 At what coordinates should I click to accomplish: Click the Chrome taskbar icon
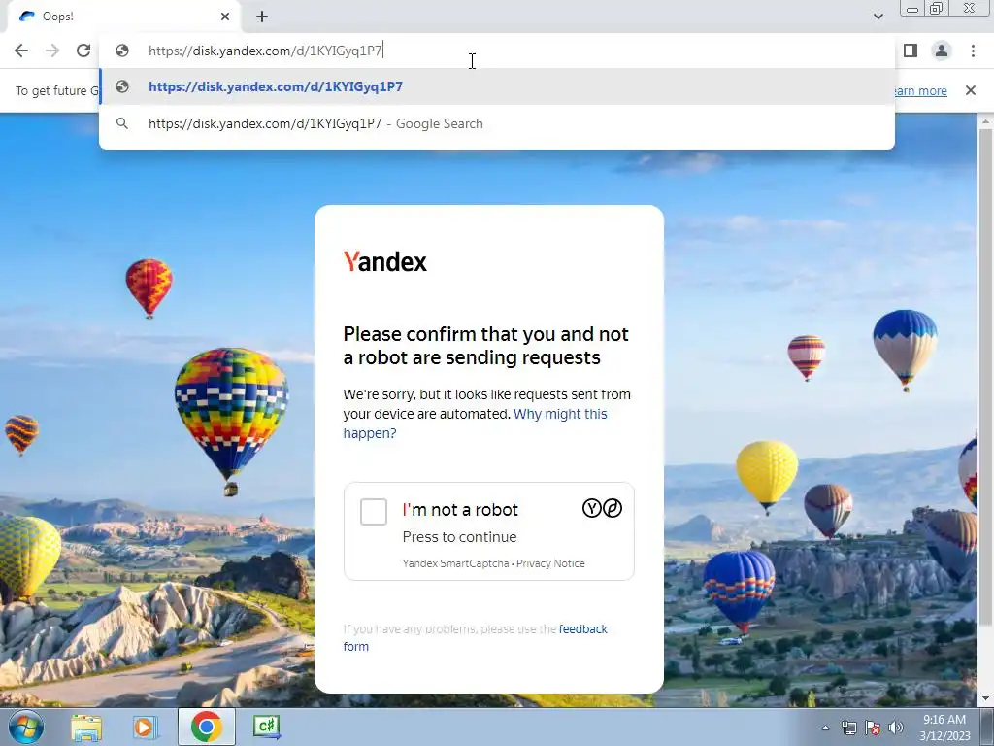point(206,727)
